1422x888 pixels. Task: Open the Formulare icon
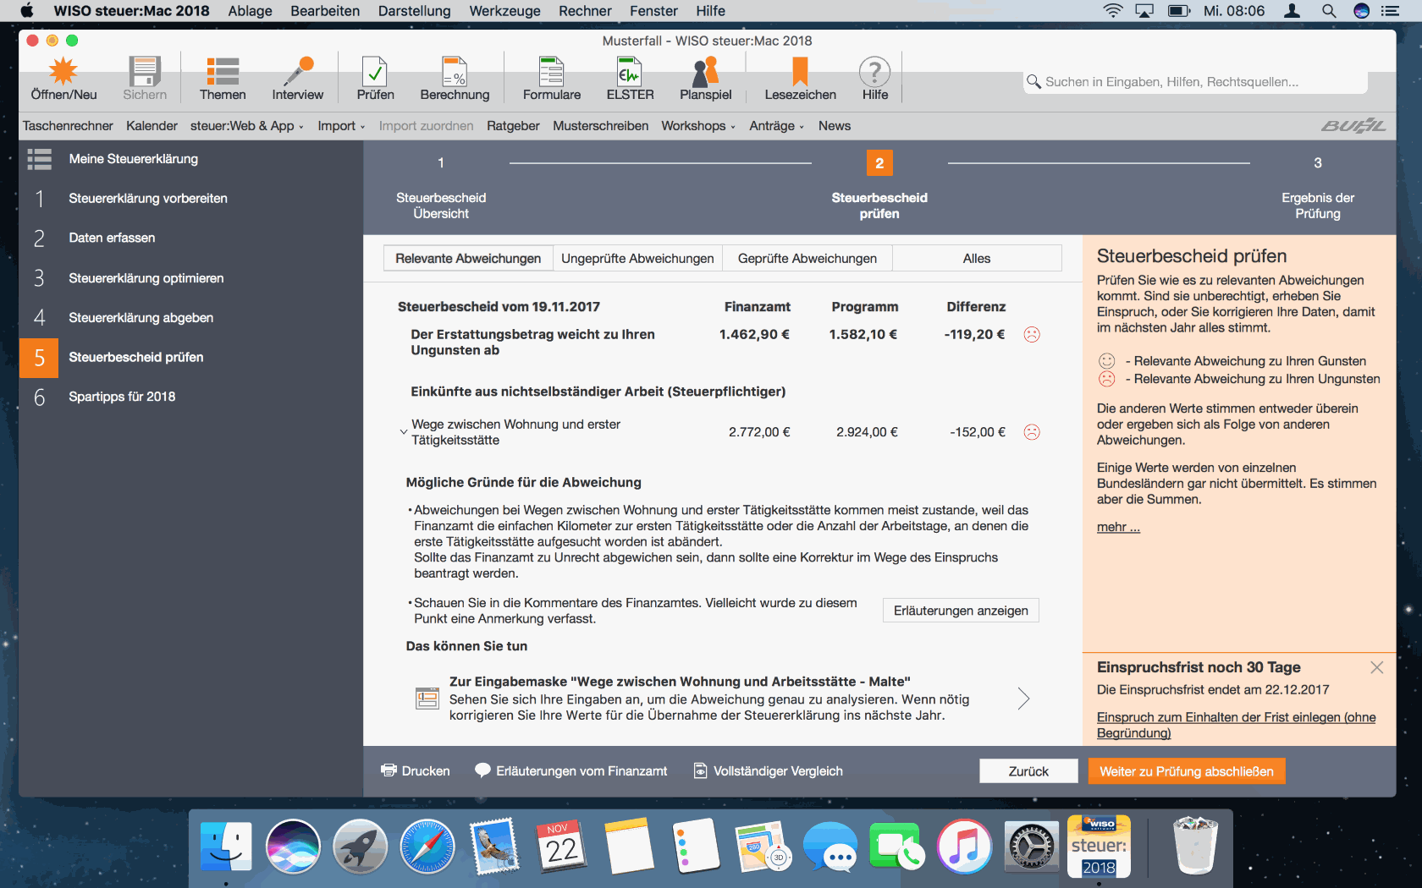click(552, 72)
